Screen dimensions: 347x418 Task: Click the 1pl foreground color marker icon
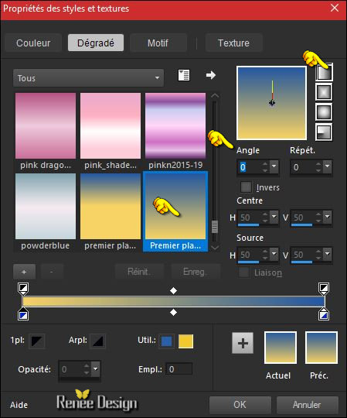(x=36, y=341)
